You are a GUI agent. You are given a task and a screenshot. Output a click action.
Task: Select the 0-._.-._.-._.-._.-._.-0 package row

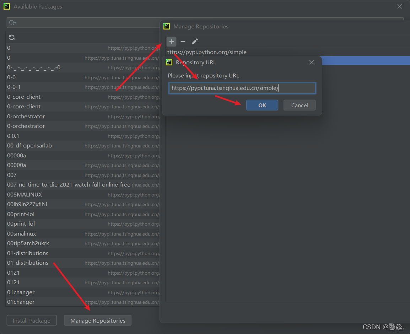83,68
